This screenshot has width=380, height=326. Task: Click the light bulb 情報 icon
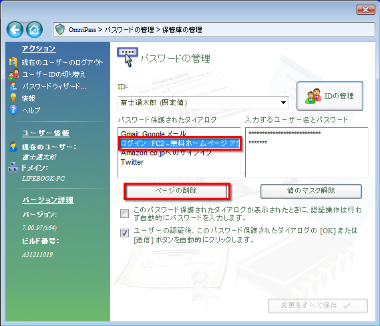coord(13,98)
